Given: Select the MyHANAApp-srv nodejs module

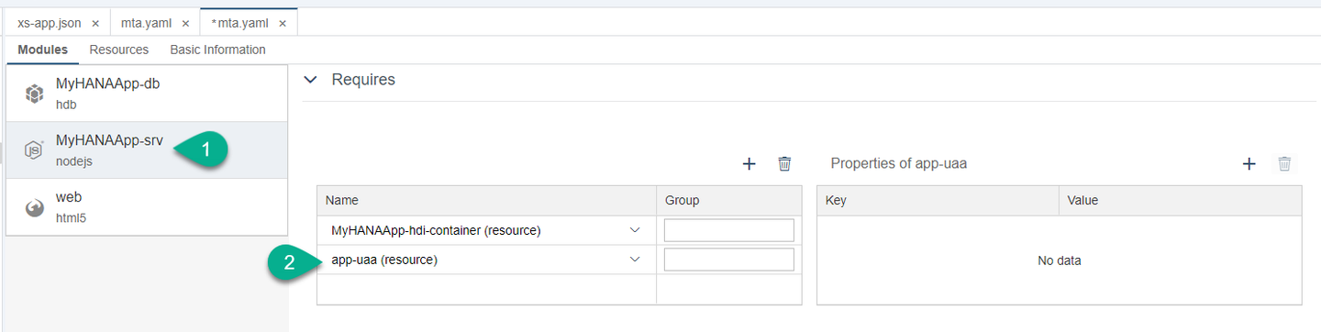Looking at the screenshot, I should [x=147, y=149].
